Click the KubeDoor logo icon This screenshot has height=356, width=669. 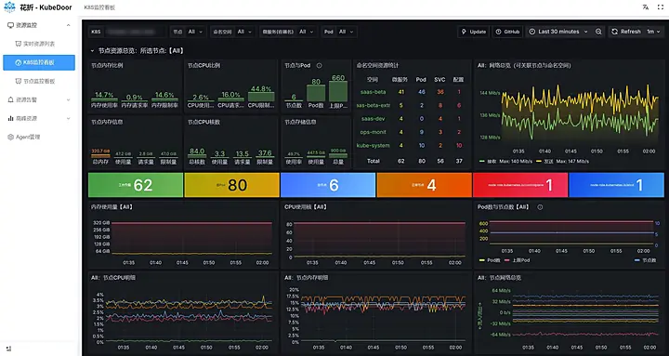[9, 7]
